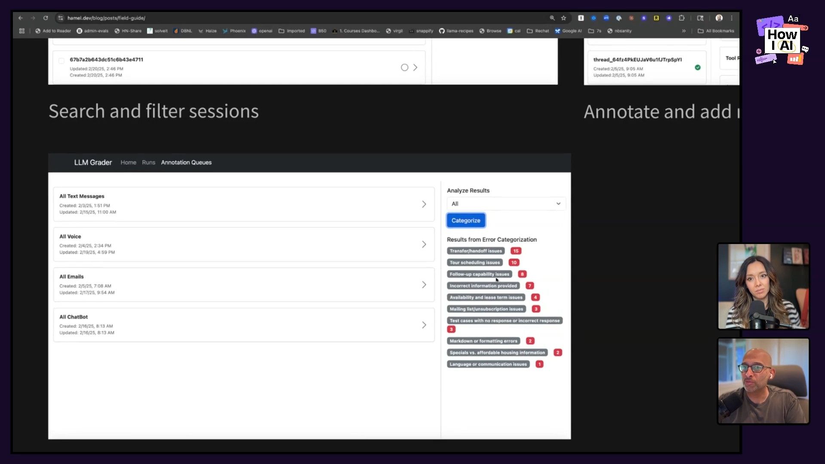Image resolution: width=825 pixels, height=464 pixels.
Task: Open the Chrome apps grid icon
Action: click(x=22, y=31)
